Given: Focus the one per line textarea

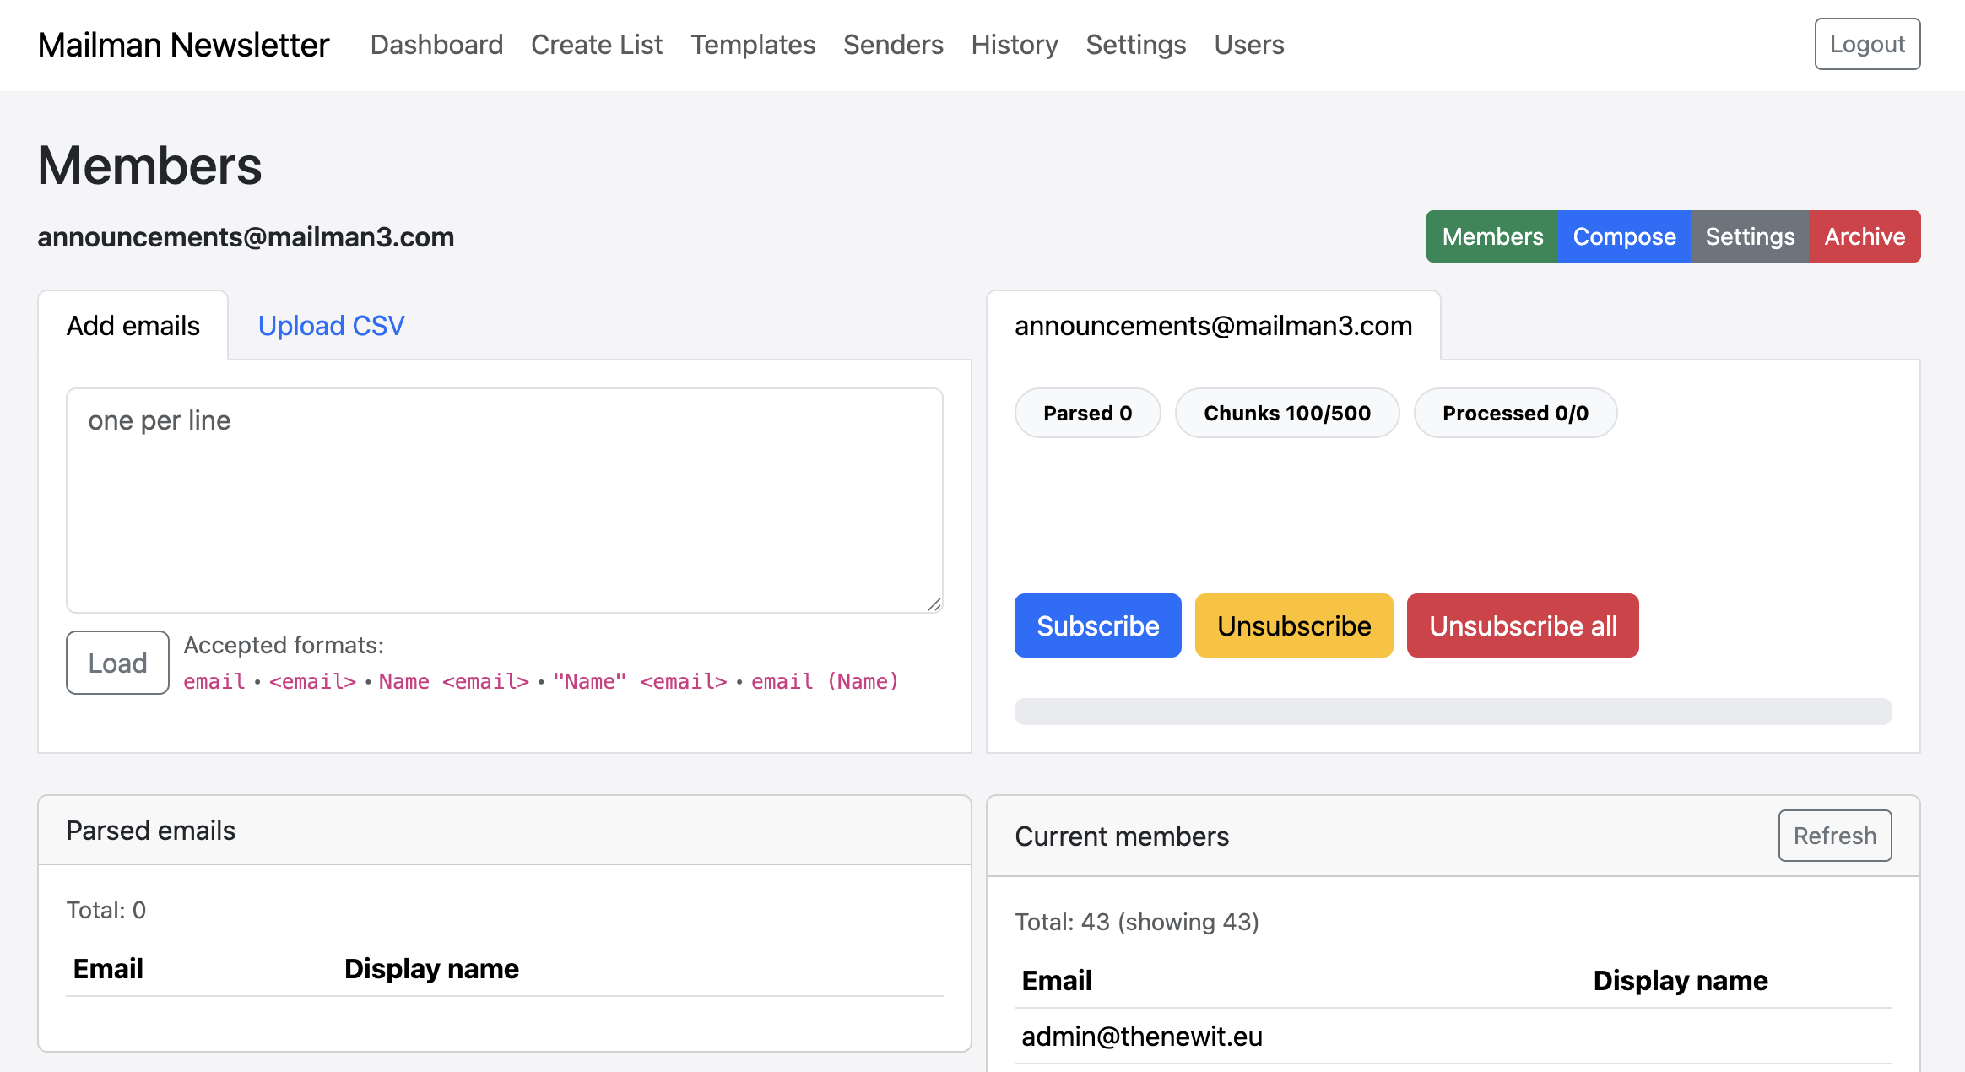Looking at the screenshot, I should coord(504,500).
